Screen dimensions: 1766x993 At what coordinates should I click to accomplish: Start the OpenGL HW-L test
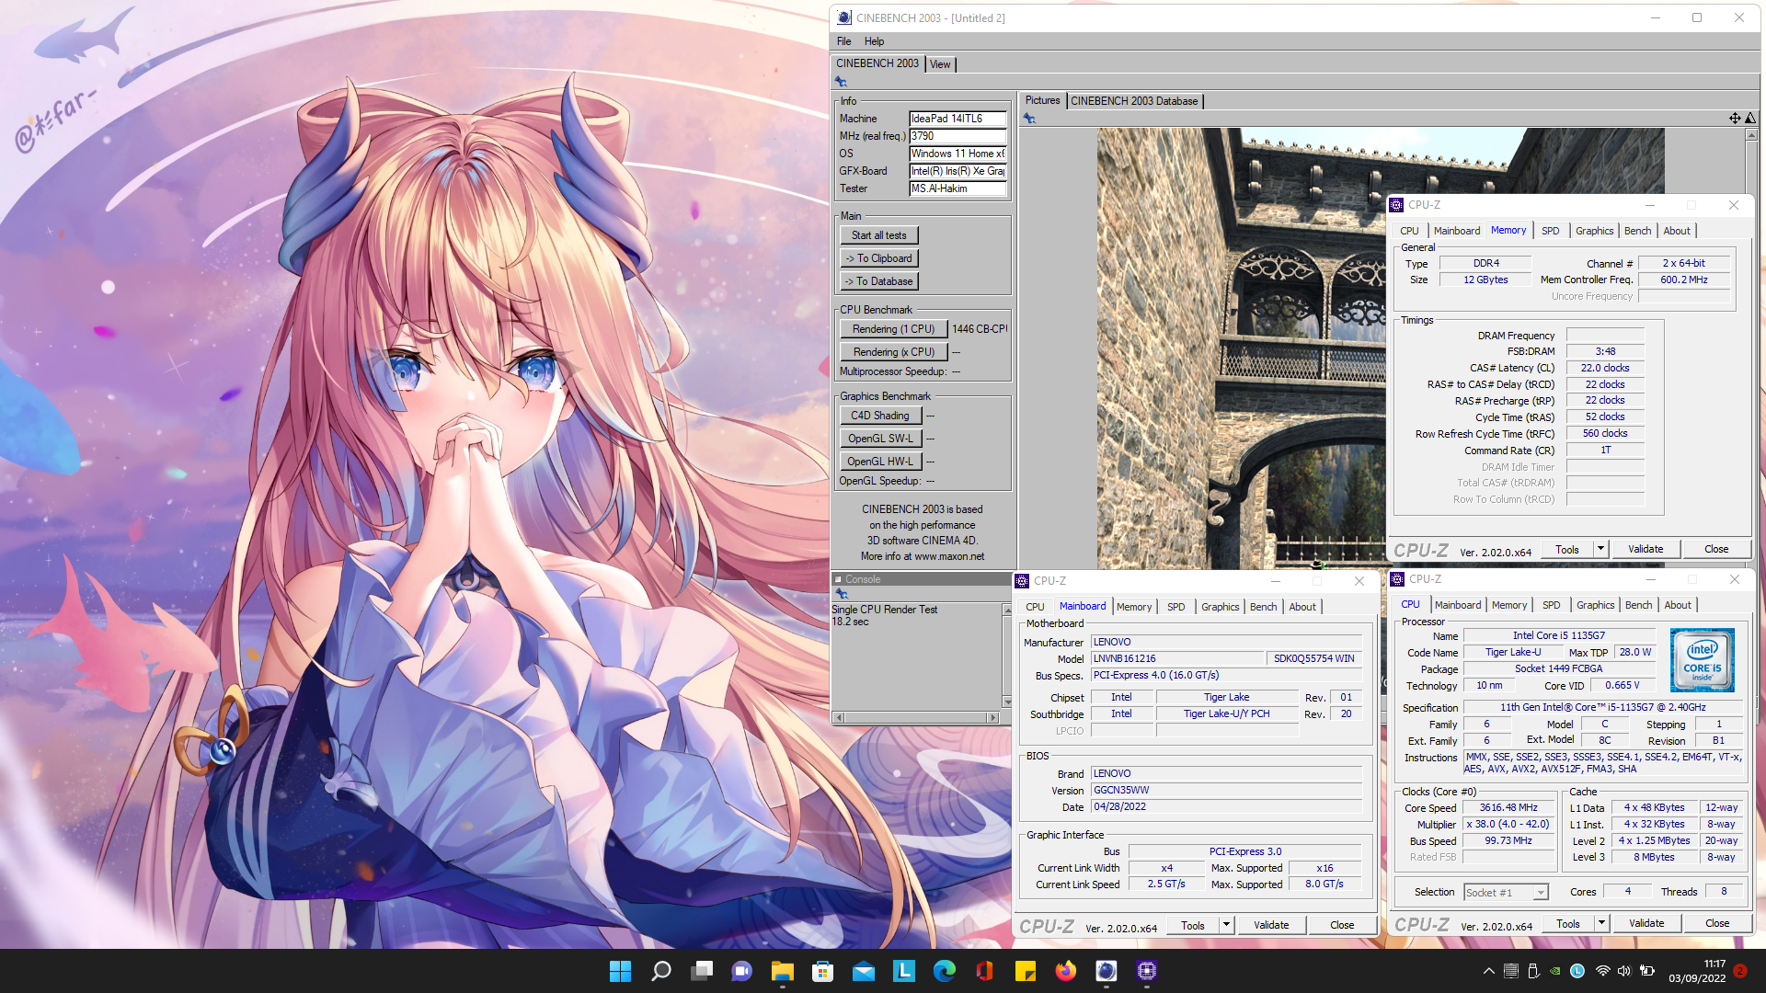pyautogui.click(x=879, y=462)
